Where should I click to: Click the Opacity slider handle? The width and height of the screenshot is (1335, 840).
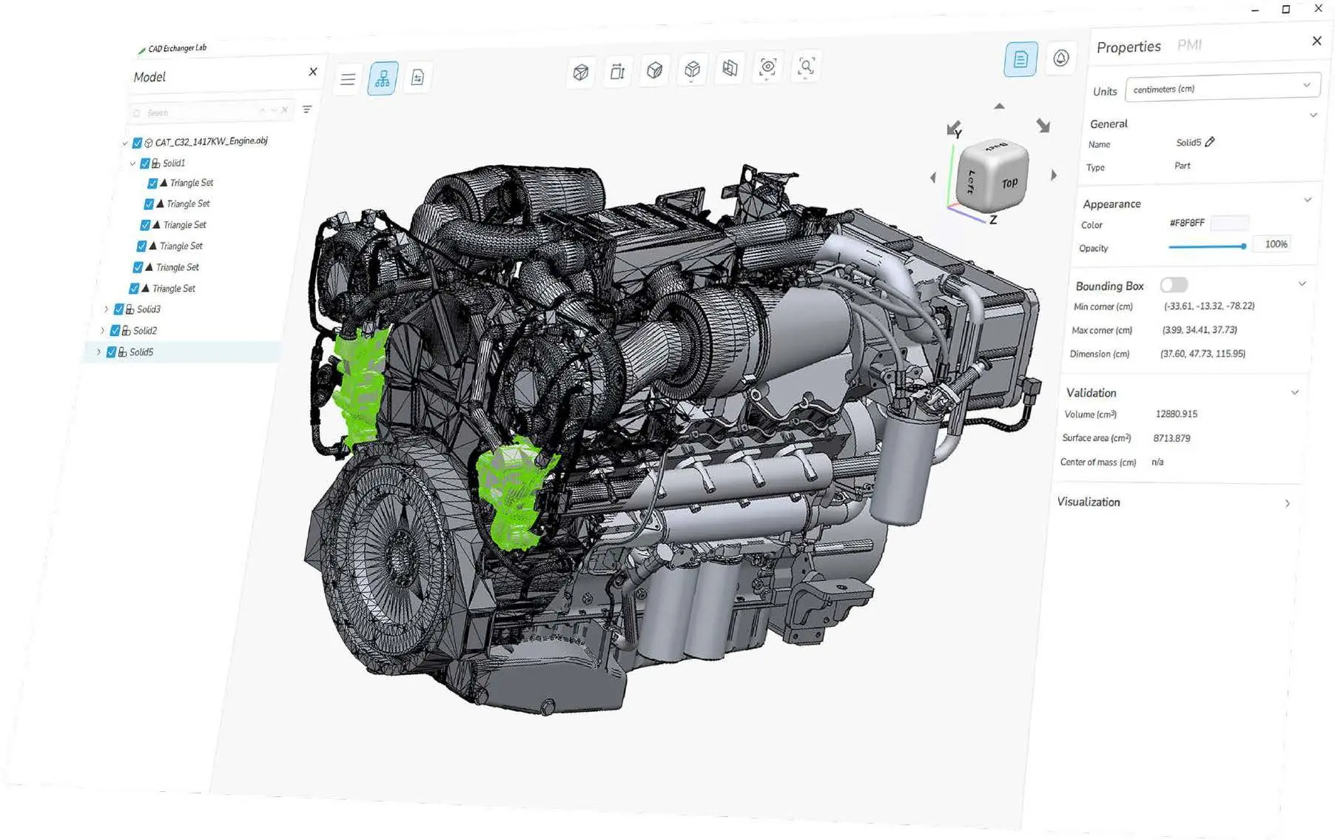click(1243, 246)
